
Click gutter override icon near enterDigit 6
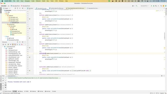click(29, 19)
